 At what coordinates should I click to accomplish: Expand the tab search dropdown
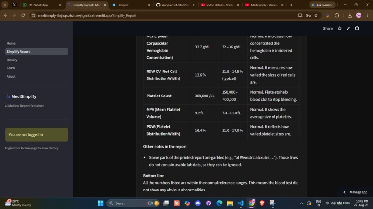[x=5, y=5]
